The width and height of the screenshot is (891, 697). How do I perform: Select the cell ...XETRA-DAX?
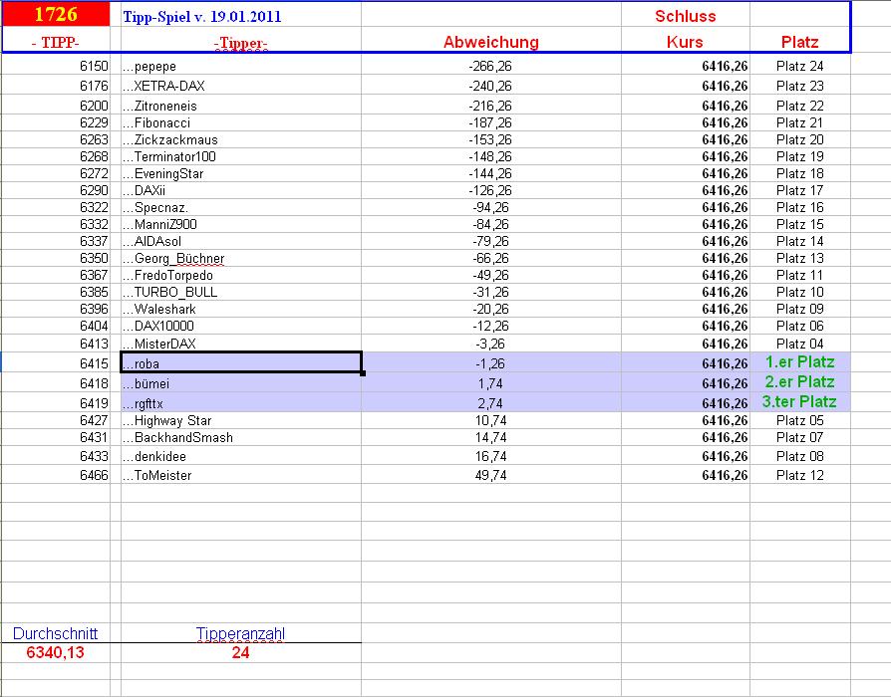click(x=241, y=86)
